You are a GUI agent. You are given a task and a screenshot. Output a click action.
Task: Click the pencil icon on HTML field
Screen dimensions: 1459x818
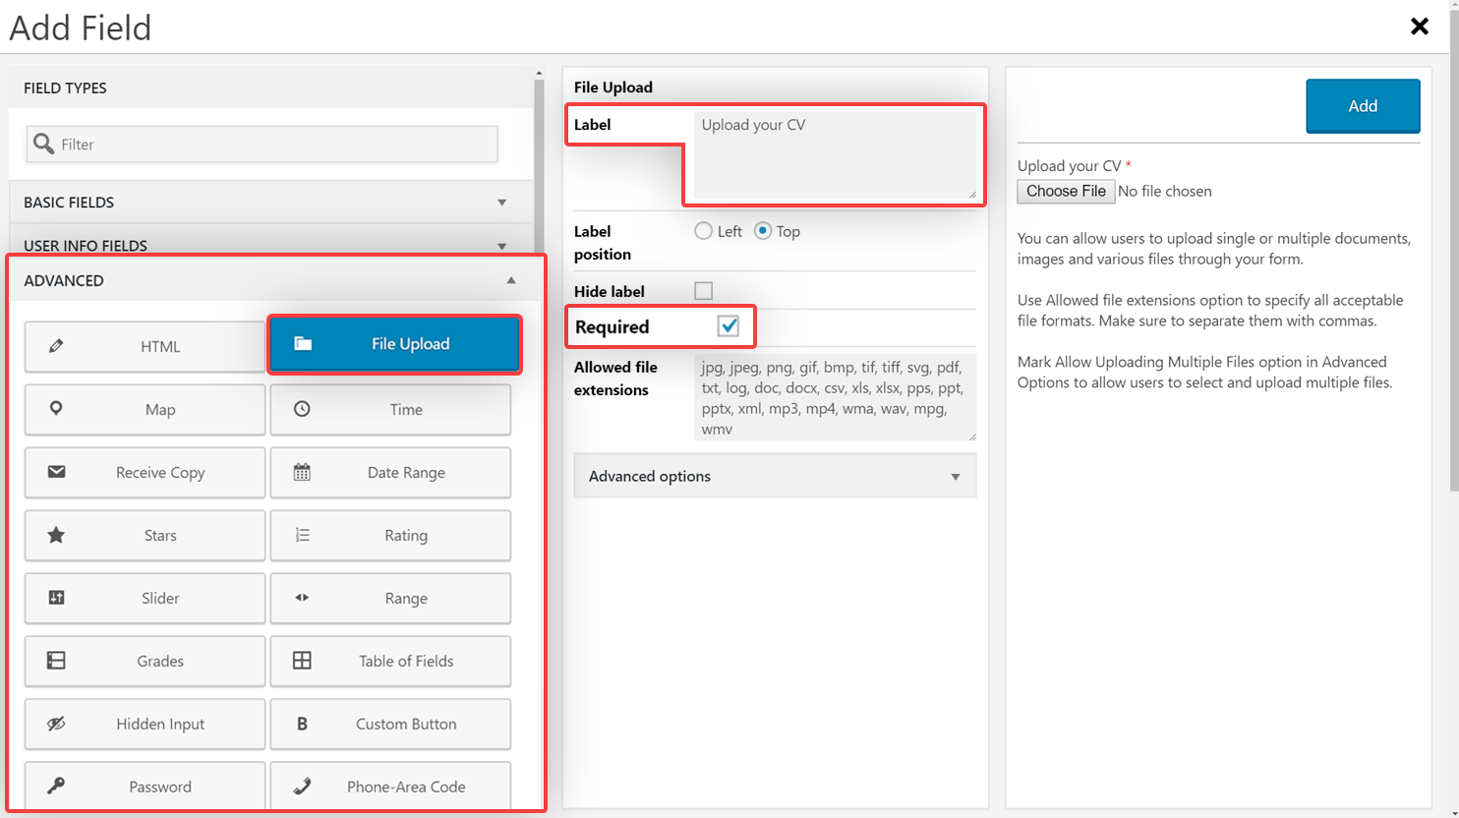point(56,346)
